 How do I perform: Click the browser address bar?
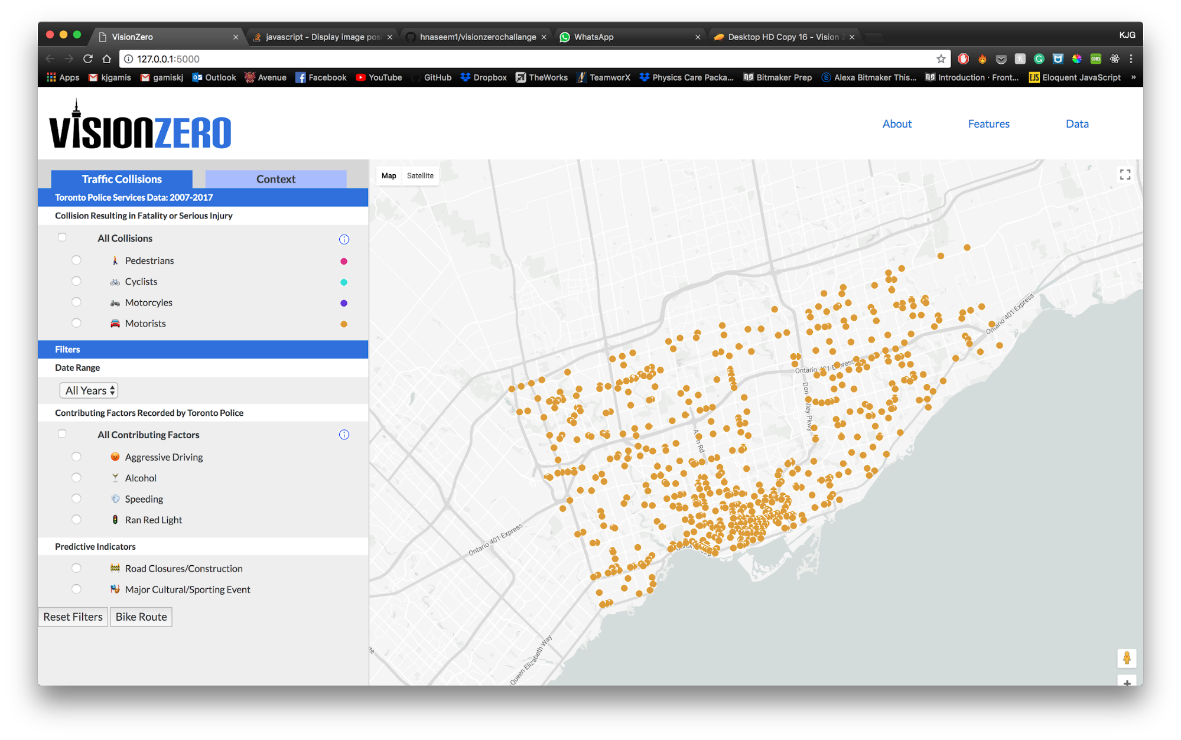[x=535, y=58]
